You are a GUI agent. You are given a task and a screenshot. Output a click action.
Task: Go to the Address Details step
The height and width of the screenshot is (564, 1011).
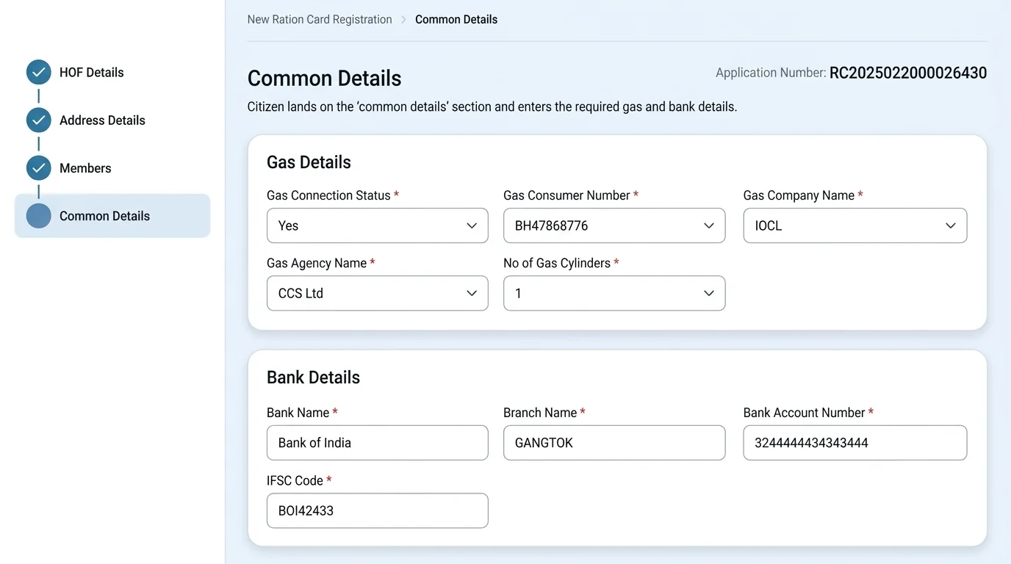102,120
